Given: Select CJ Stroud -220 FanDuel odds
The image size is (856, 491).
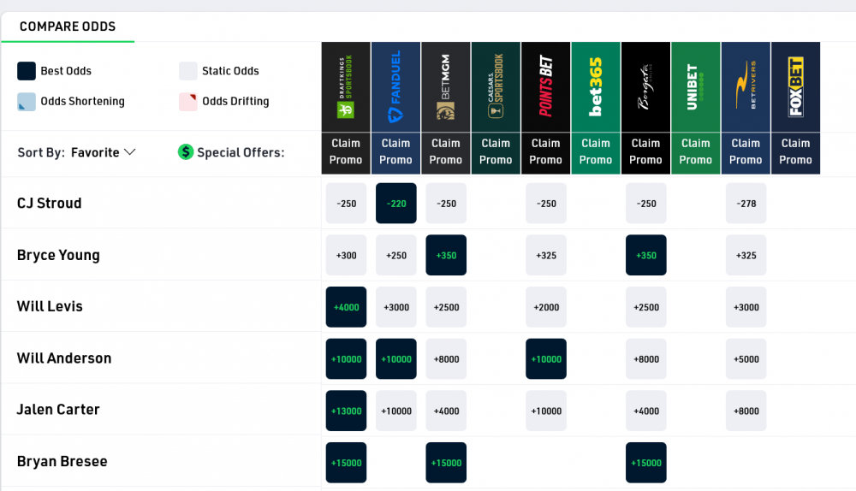Looking at the screenshot, I should 396,204.
